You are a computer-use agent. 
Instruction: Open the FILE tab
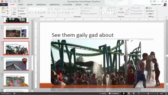[x=4, y=5]
